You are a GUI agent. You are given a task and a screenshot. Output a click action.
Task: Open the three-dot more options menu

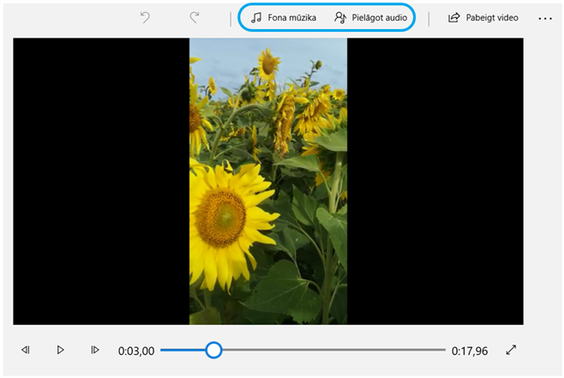point(545,17)
